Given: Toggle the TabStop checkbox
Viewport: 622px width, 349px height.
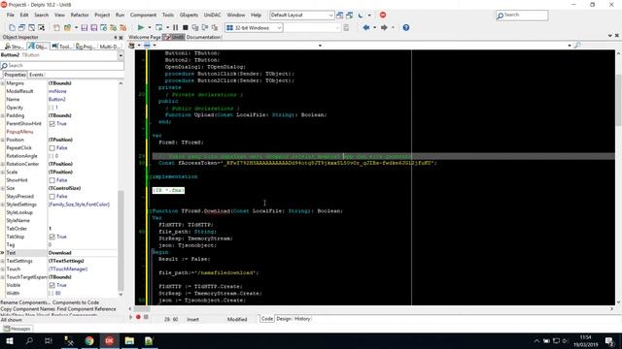Looking at the screenshot, I should (x=52, y=237).
